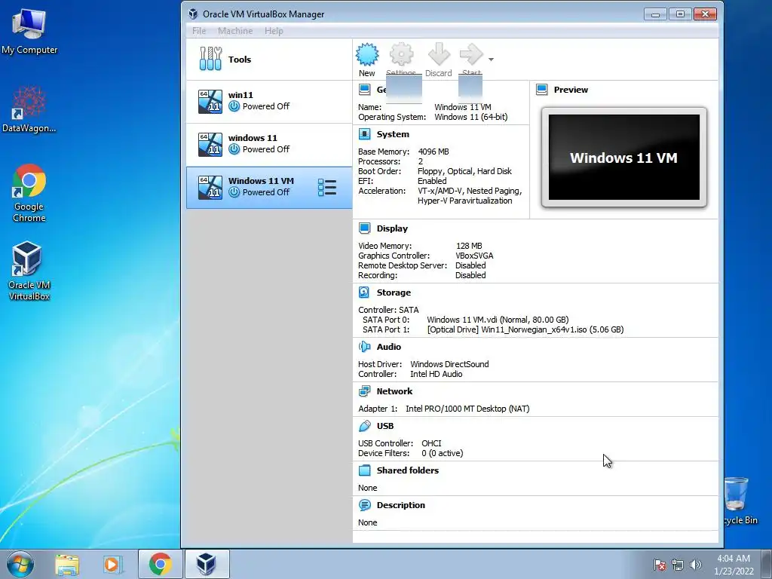Maximize the VirtualBox Manager window

[680, 14]
